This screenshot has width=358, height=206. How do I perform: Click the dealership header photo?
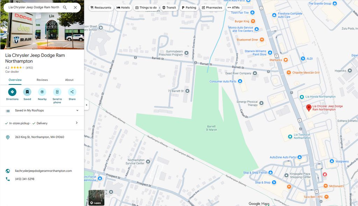pyautogui.click(x=42, y=31)
